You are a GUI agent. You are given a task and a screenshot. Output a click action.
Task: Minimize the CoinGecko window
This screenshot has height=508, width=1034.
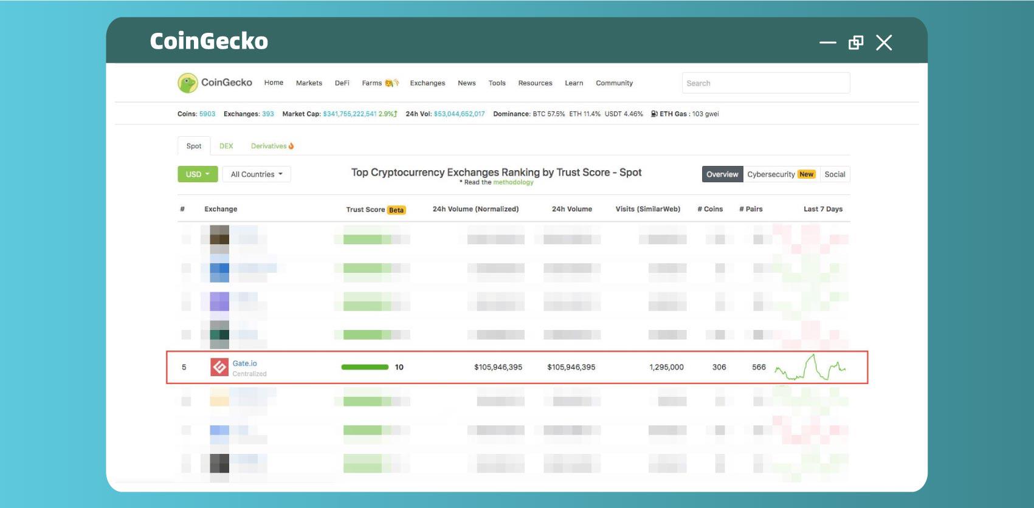tap(827, 43)
